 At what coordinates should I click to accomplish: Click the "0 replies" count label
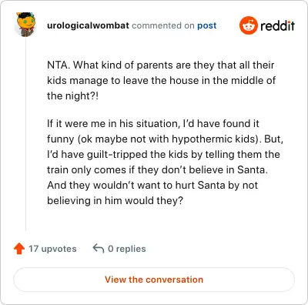pos(127,249)
